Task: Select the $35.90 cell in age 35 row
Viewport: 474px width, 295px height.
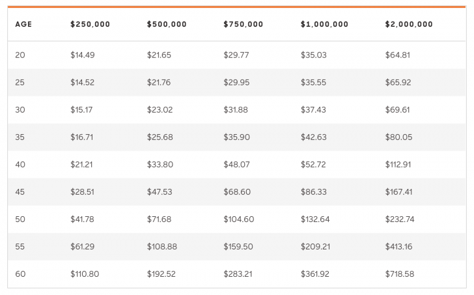Action: pyautogui.click(x=236, y=137)
